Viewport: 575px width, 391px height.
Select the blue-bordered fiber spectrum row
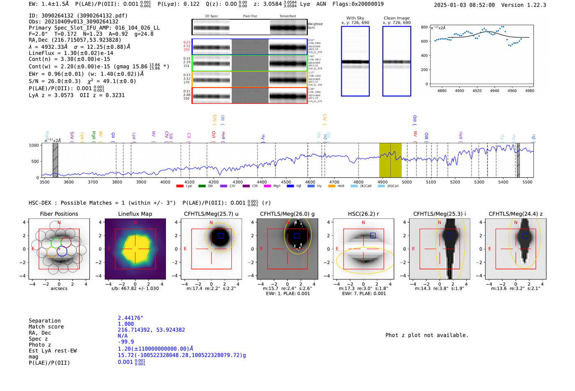click(250, 47)
